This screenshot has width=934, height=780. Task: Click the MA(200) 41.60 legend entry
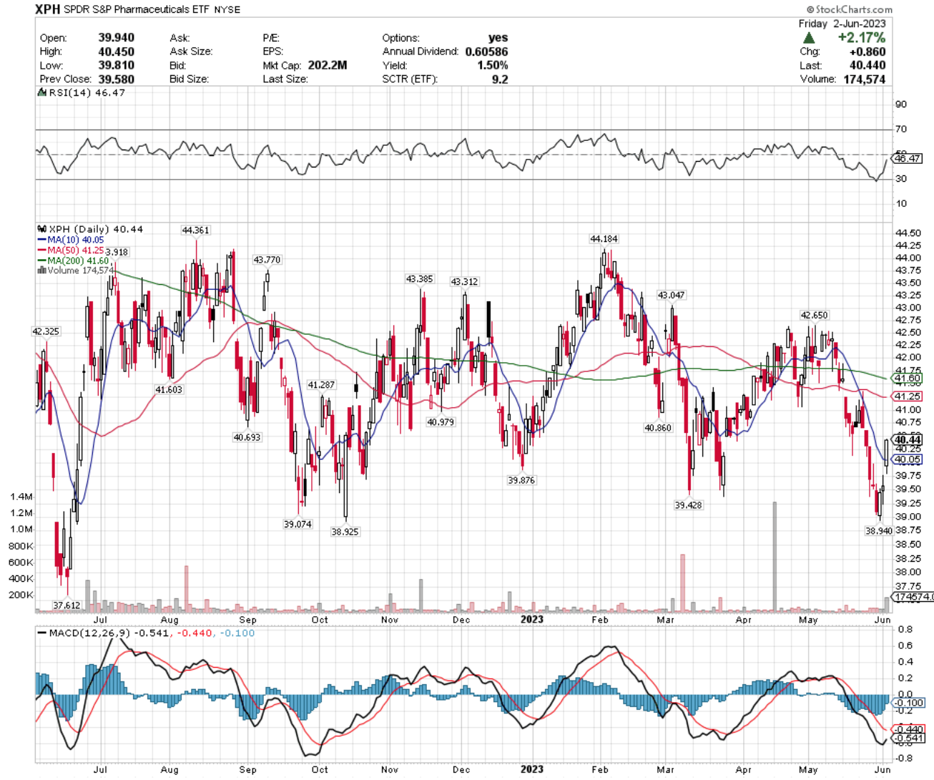tap(73, 260)
